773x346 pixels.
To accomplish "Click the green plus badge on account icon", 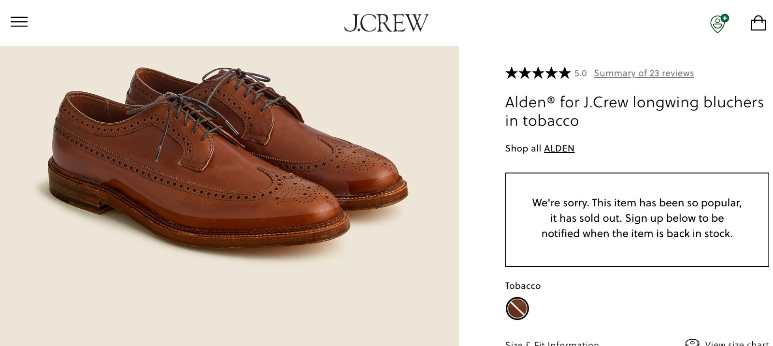I will 724,17.
